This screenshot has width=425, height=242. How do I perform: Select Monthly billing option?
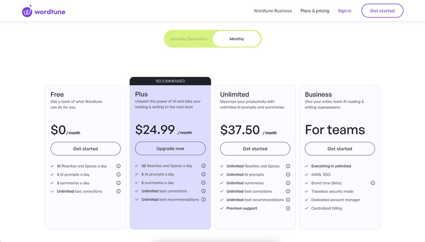[x=236, y=39]
